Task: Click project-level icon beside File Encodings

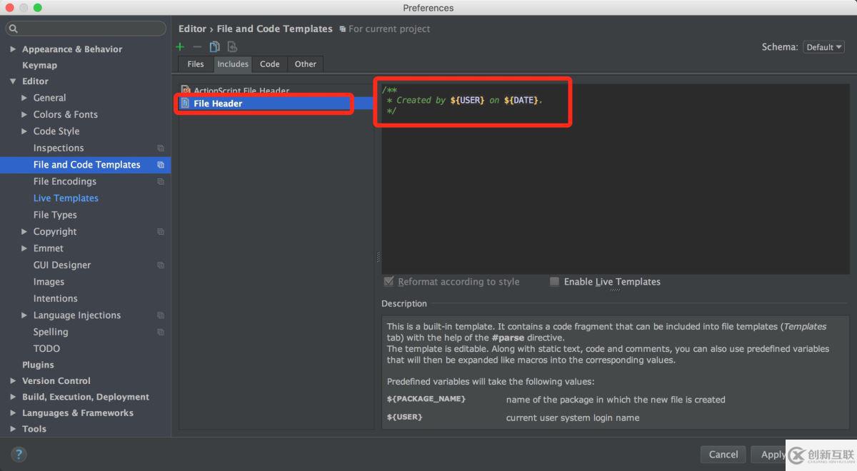Action: 161,182
